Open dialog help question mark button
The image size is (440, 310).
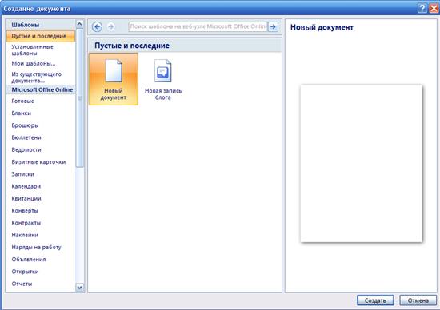coord(422,9)
